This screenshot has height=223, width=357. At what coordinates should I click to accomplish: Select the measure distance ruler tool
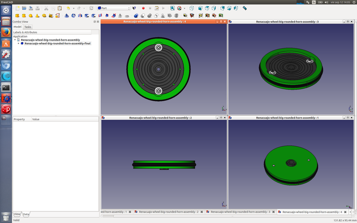click(x=245, y=8)
